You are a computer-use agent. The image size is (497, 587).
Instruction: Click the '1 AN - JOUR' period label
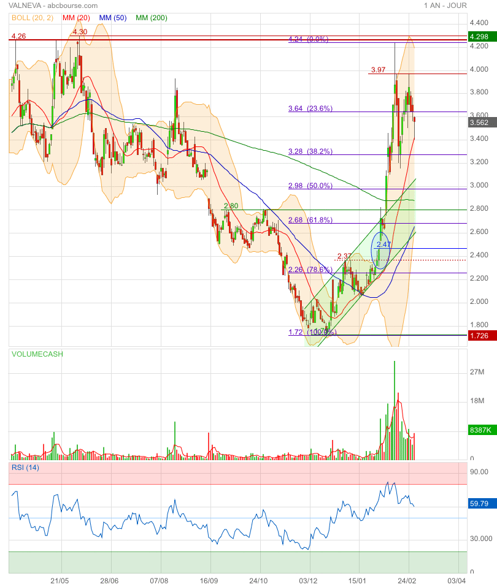(x=445, y=6)
